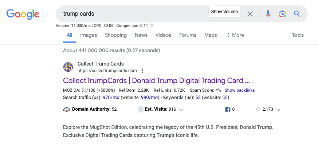318x146 pixels.
Task: Open the More search filters menu
Action: [235, 35]
